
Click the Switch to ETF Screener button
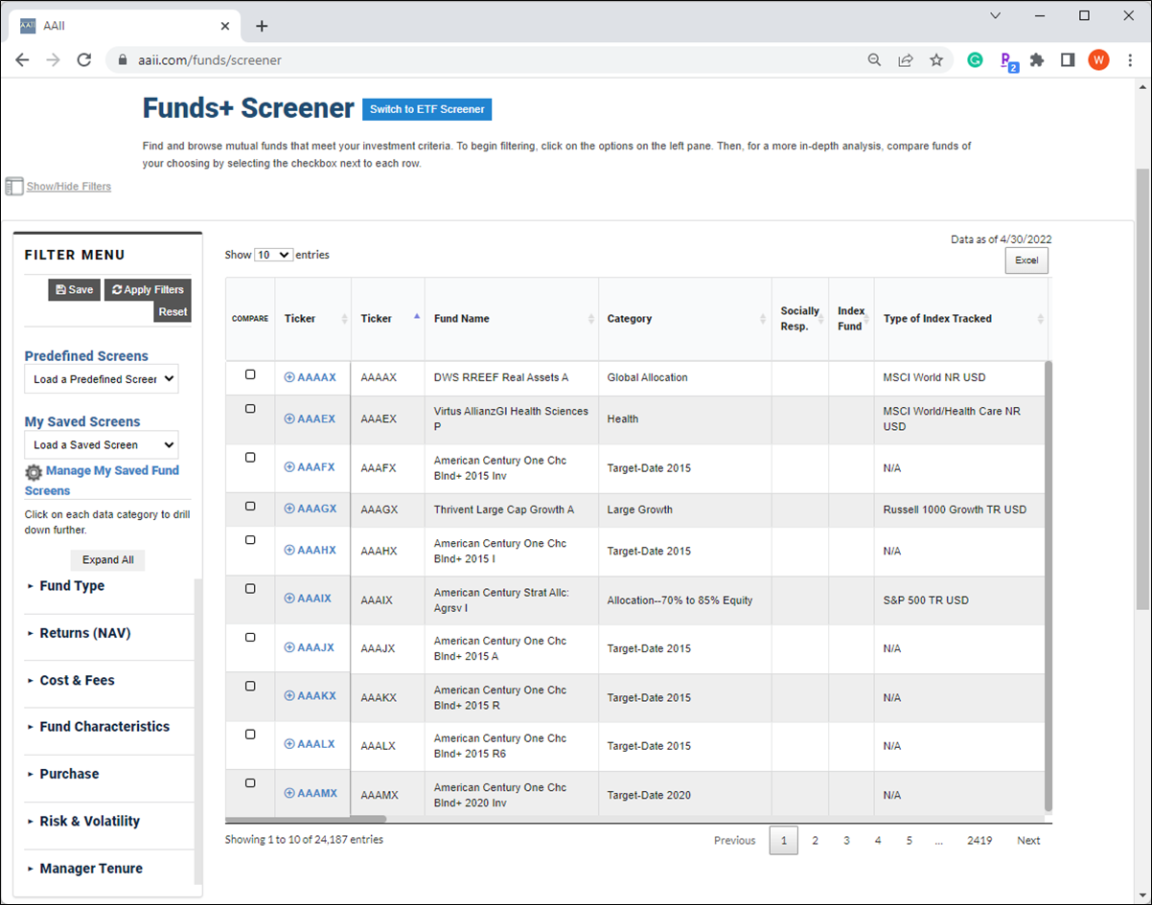(x=427, y=109)
